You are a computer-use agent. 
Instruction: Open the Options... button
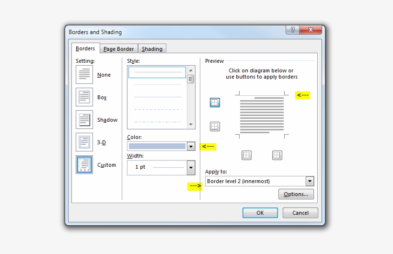(x=296, y=194)
